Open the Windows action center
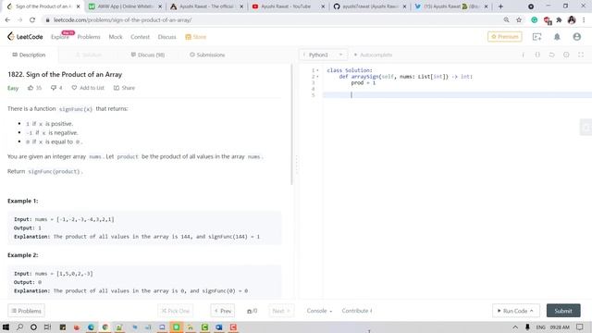Image resolution: width=592 pixels, height=333 pixels. tap(580, 327)
